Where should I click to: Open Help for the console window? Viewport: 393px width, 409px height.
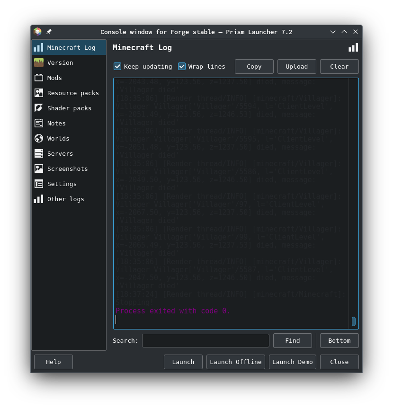pos(53,362)
